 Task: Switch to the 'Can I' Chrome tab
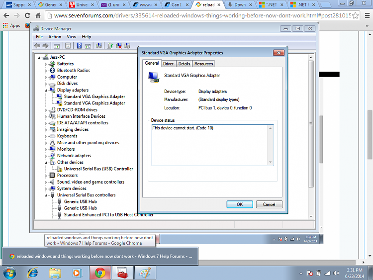(177, 4)
